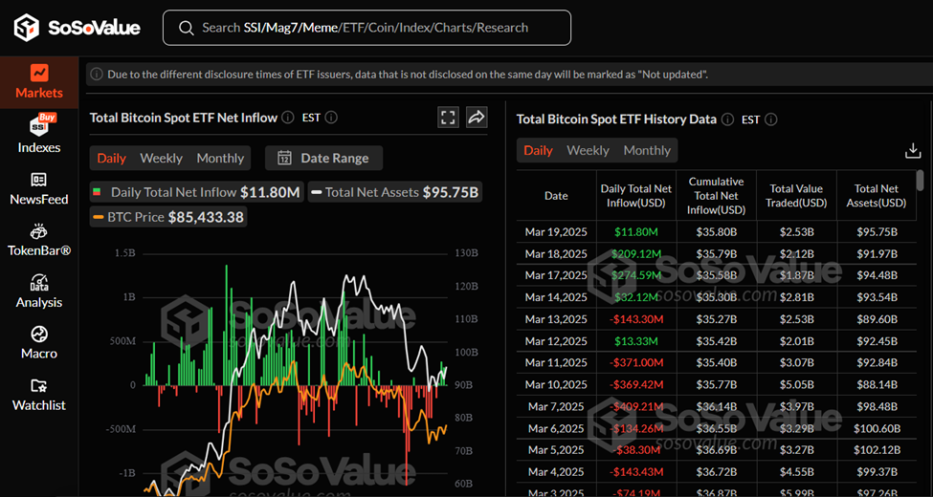Click the $209.12M inflow value
Image resolution: width=933 pixels, height=497 pixels.
[x=636, y=254]
